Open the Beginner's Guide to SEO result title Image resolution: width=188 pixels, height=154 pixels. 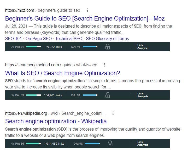coord(85,18)
